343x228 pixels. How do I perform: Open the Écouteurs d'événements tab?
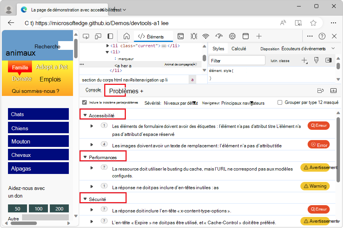(x=303, y=49)
